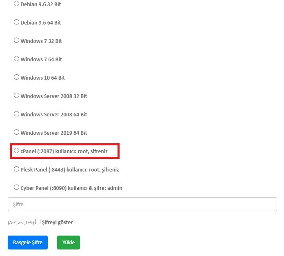This screenshot has width=284, height=256.
Task: Pick Windows 10 64 Bit radio option
Action: (16, 77)
